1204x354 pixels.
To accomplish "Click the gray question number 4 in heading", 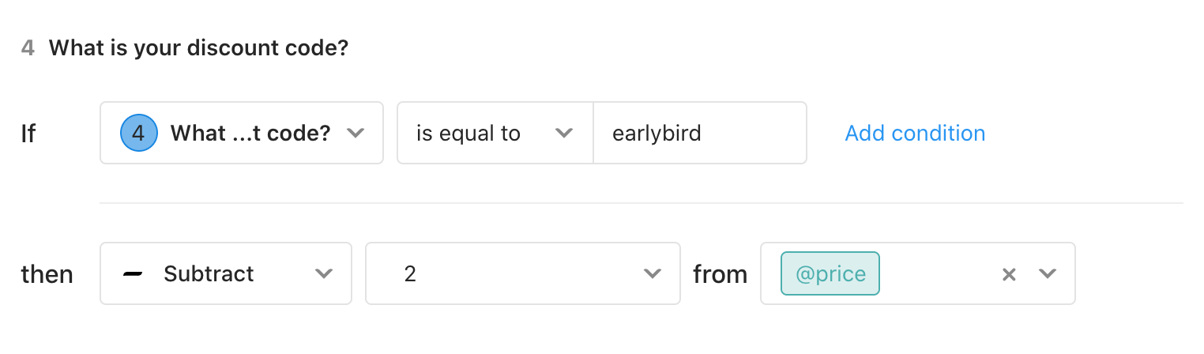I will click(x=28, y=48).
